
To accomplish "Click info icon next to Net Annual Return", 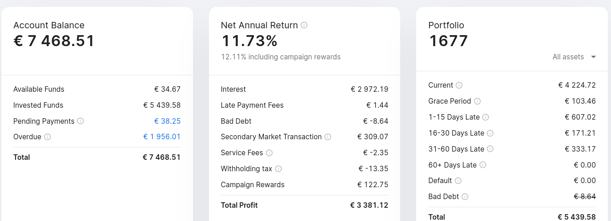I will point(304,25).
